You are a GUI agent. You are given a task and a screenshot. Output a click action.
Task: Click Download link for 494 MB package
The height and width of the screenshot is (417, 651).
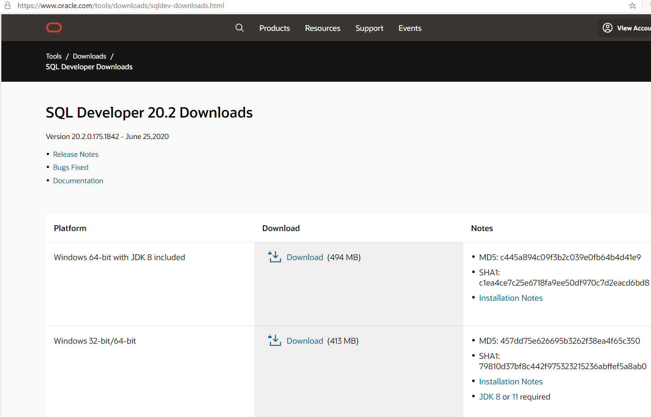coord(305,257)
